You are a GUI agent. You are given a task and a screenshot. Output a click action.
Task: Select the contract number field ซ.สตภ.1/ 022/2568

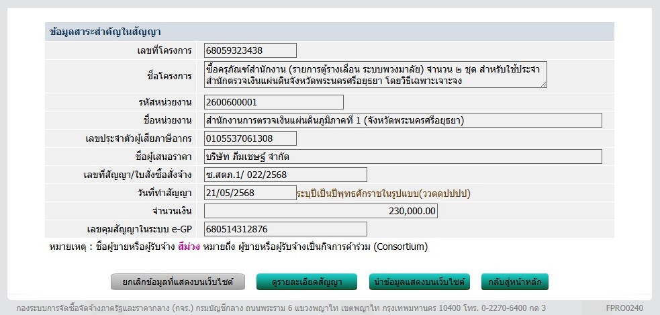[x=285, y=175]
